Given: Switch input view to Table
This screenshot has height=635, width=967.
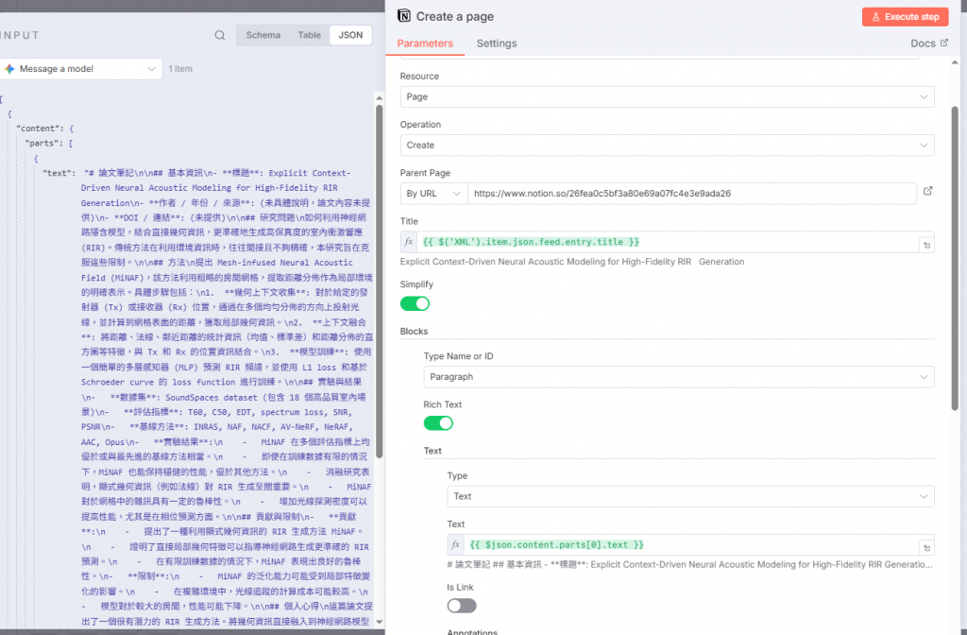Looking at the screenshot, I should 309,35.
